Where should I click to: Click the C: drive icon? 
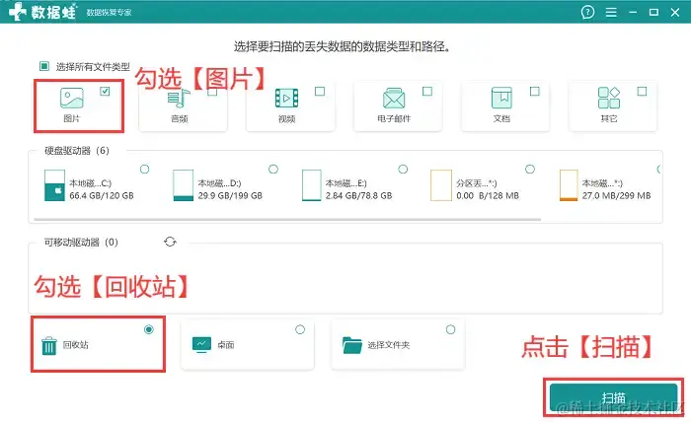(54, 185)
